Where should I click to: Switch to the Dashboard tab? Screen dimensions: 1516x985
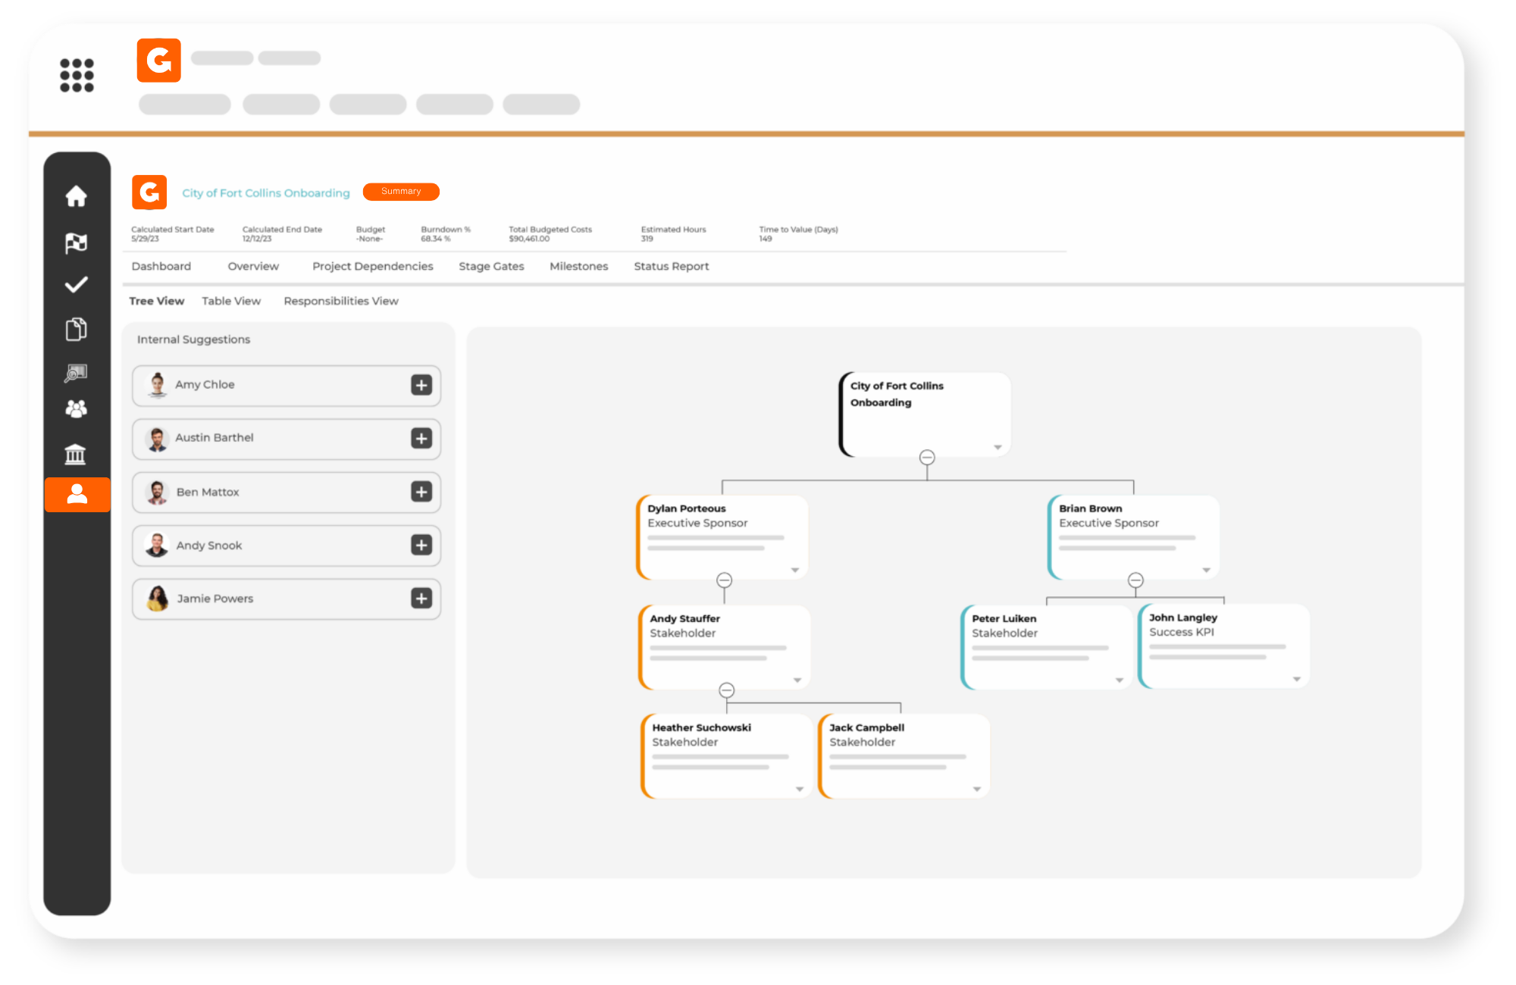tap(161, 266)
